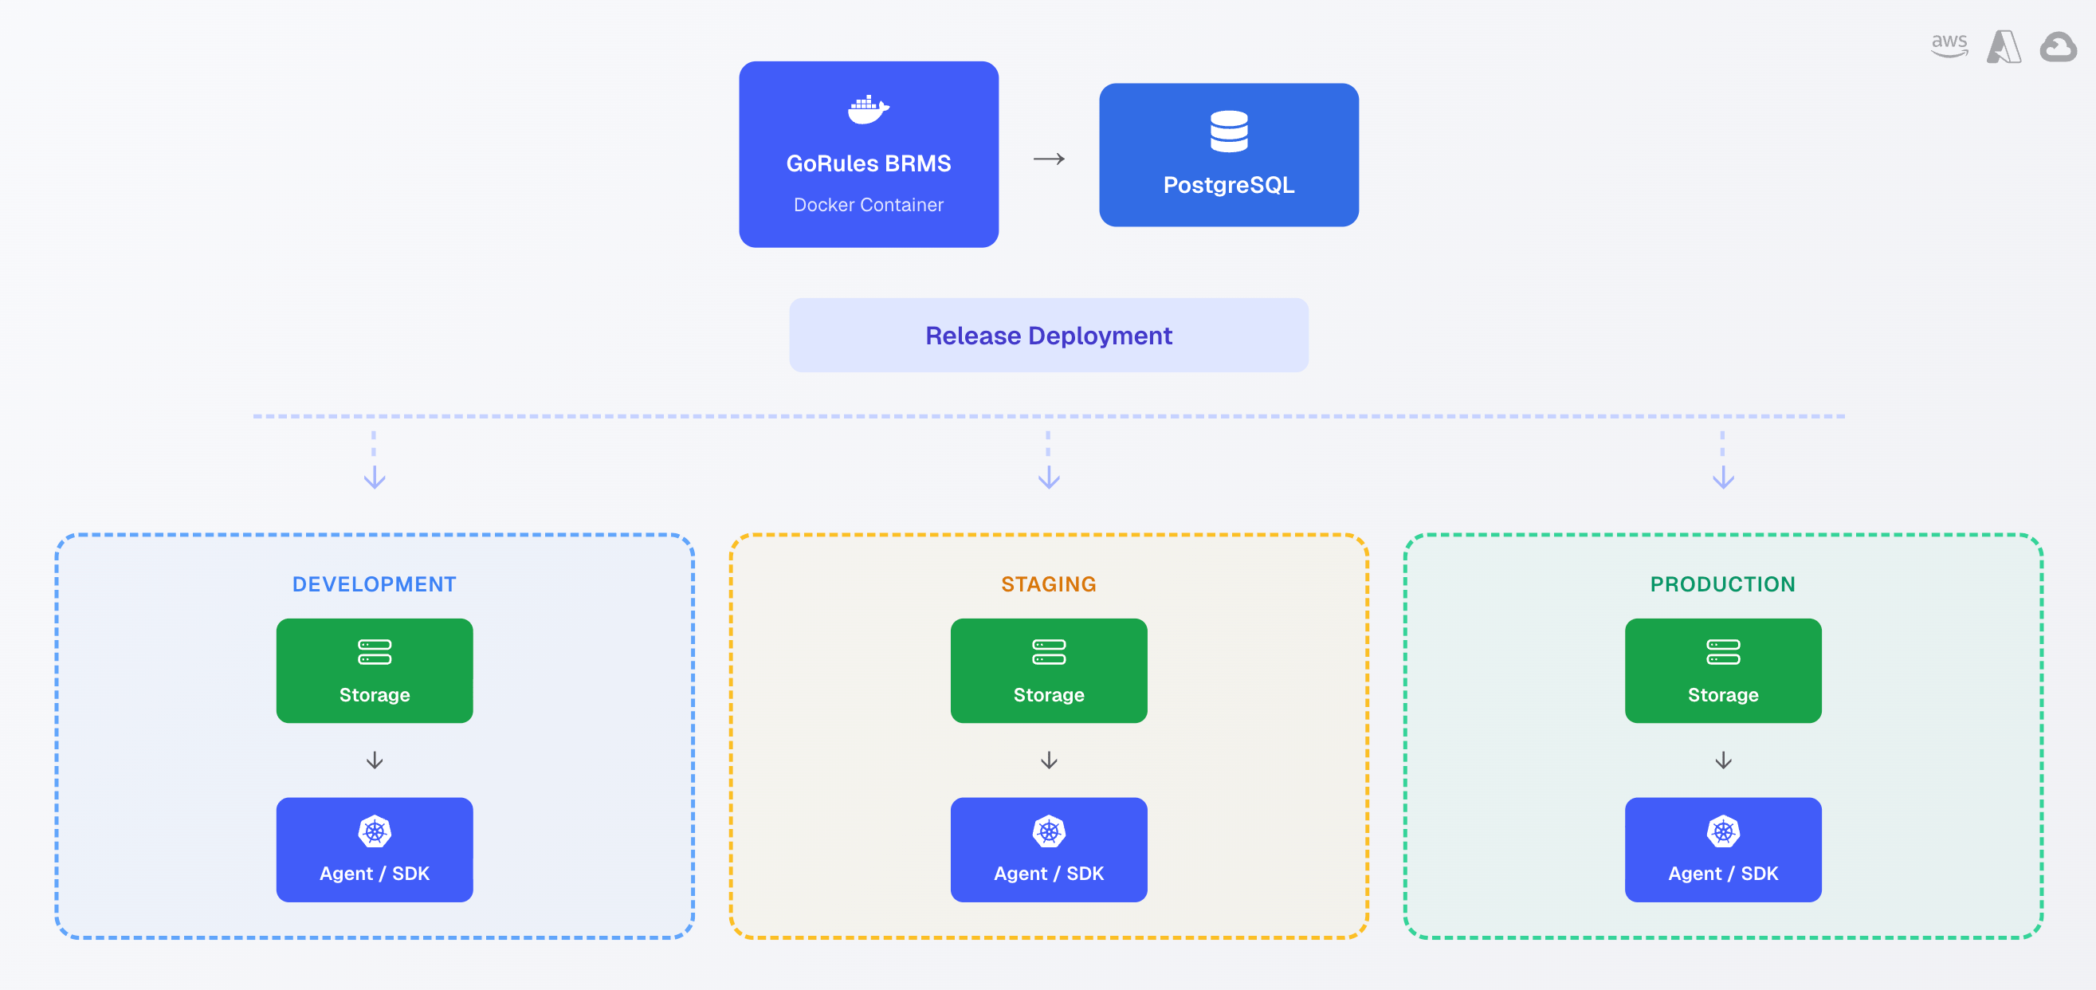The image size is (2096, 990).
Task: Click the storage server icon in Development
Action: tap(375, 652)
